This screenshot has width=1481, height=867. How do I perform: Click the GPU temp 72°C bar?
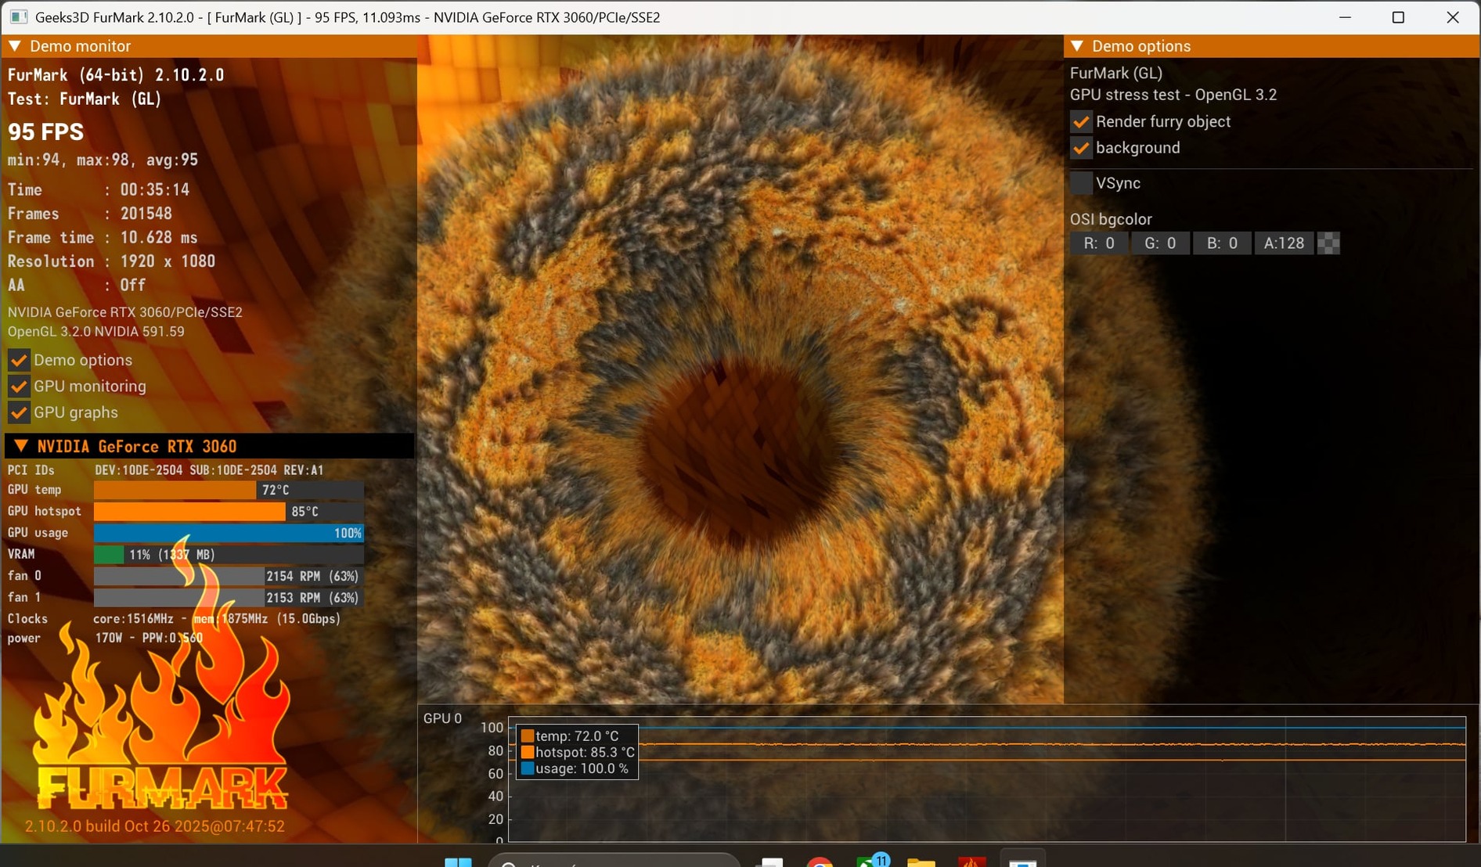tap(229, 490)
